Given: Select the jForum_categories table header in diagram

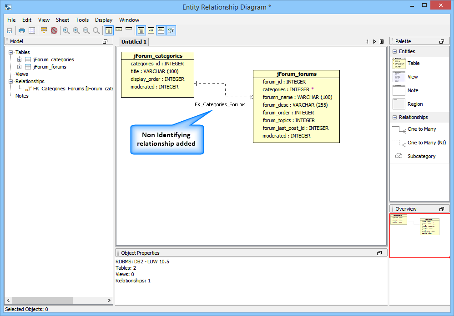Looking at the screenshot, I should [x=158, y=56].
